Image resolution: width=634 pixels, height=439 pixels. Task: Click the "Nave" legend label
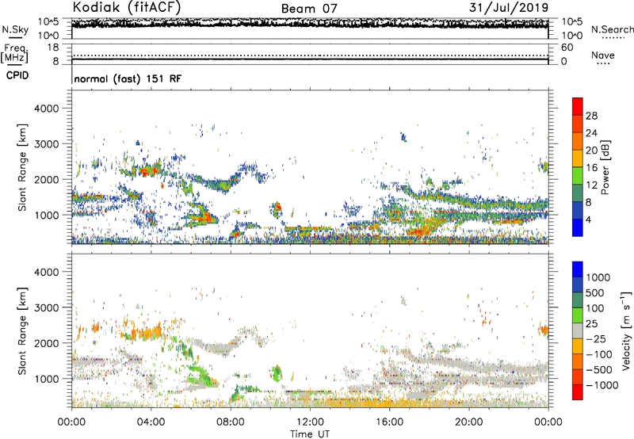[x=603, y=55]
